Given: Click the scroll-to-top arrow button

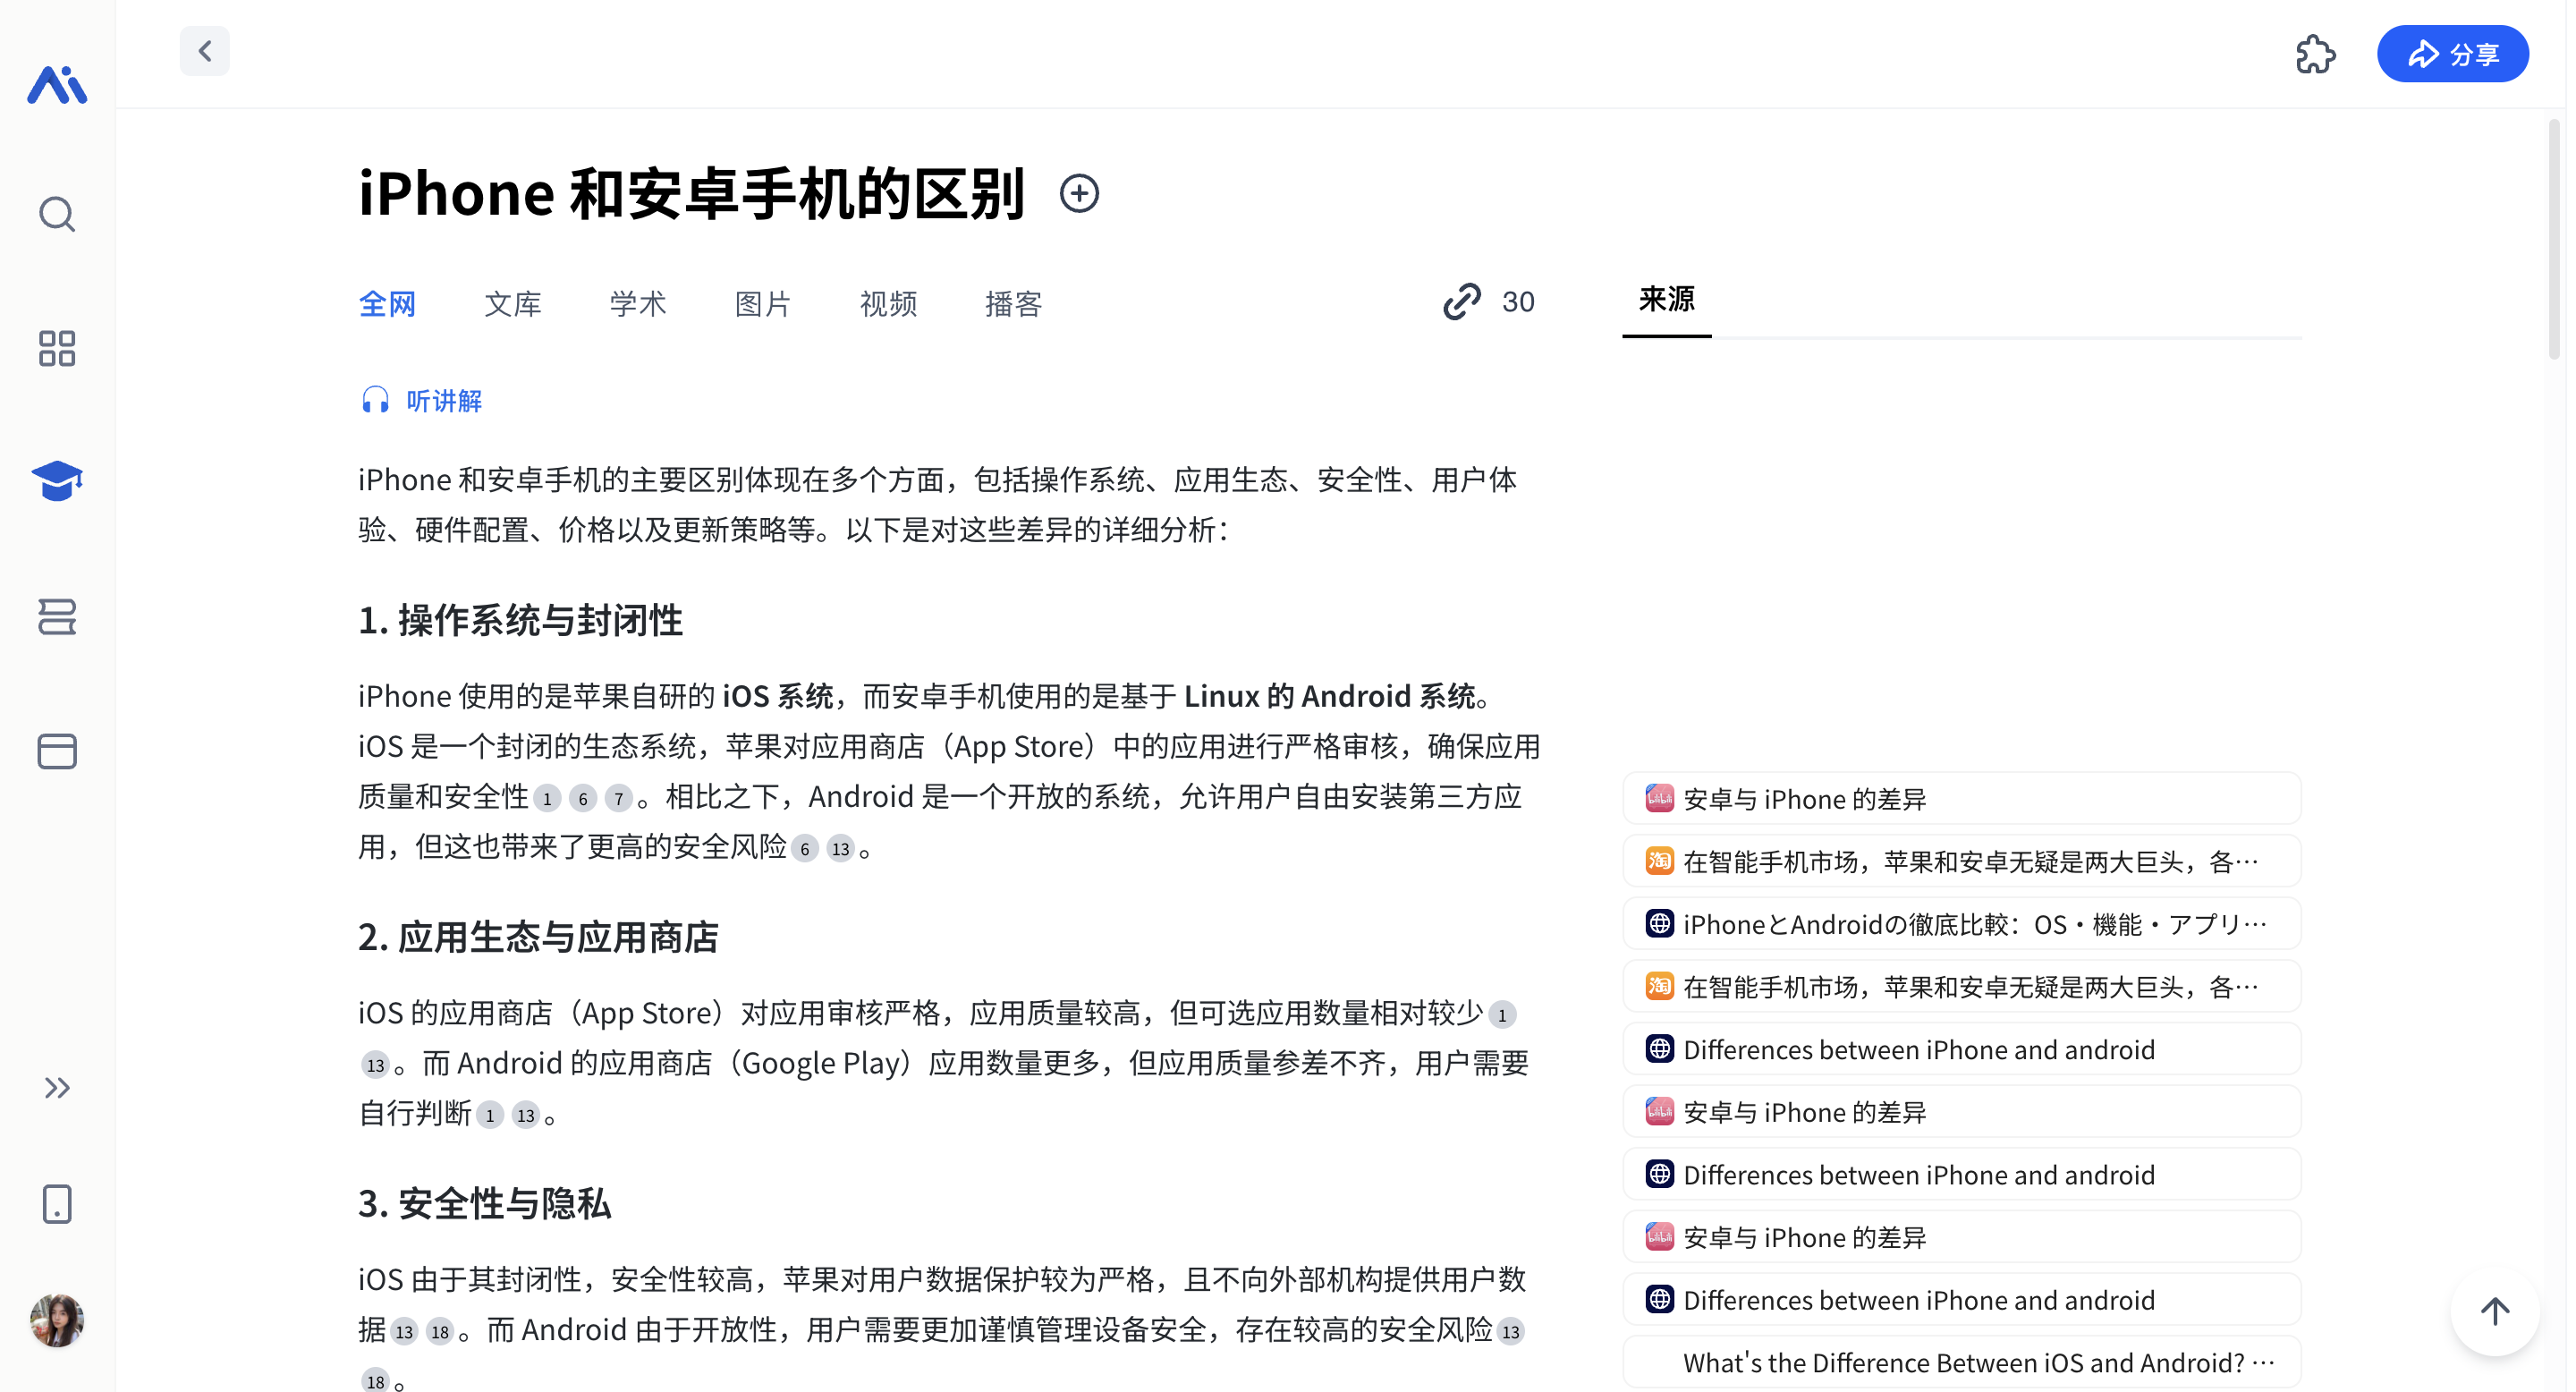Looking at the screenshot, I should (x=2494, y=1311).
